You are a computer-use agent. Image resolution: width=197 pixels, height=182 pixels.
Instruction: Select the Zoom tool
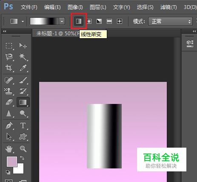tap(23, 149)
